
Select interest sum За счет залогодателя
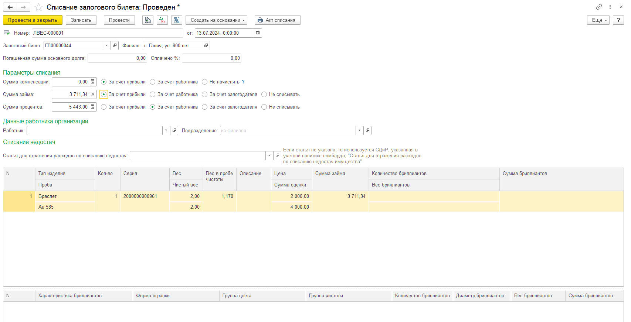(204, 107)
